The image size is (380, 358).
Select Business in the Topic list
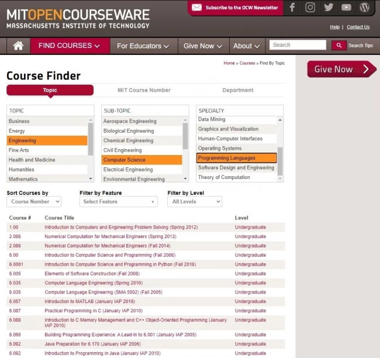[x=47, y=121]
